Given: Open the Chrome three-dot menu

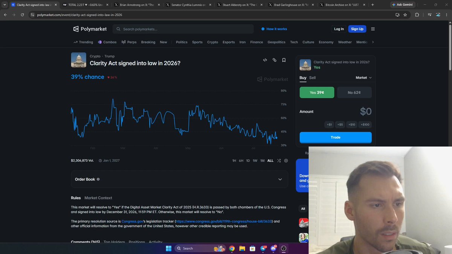Looking at the screenshot, I should tap(447, 15).
